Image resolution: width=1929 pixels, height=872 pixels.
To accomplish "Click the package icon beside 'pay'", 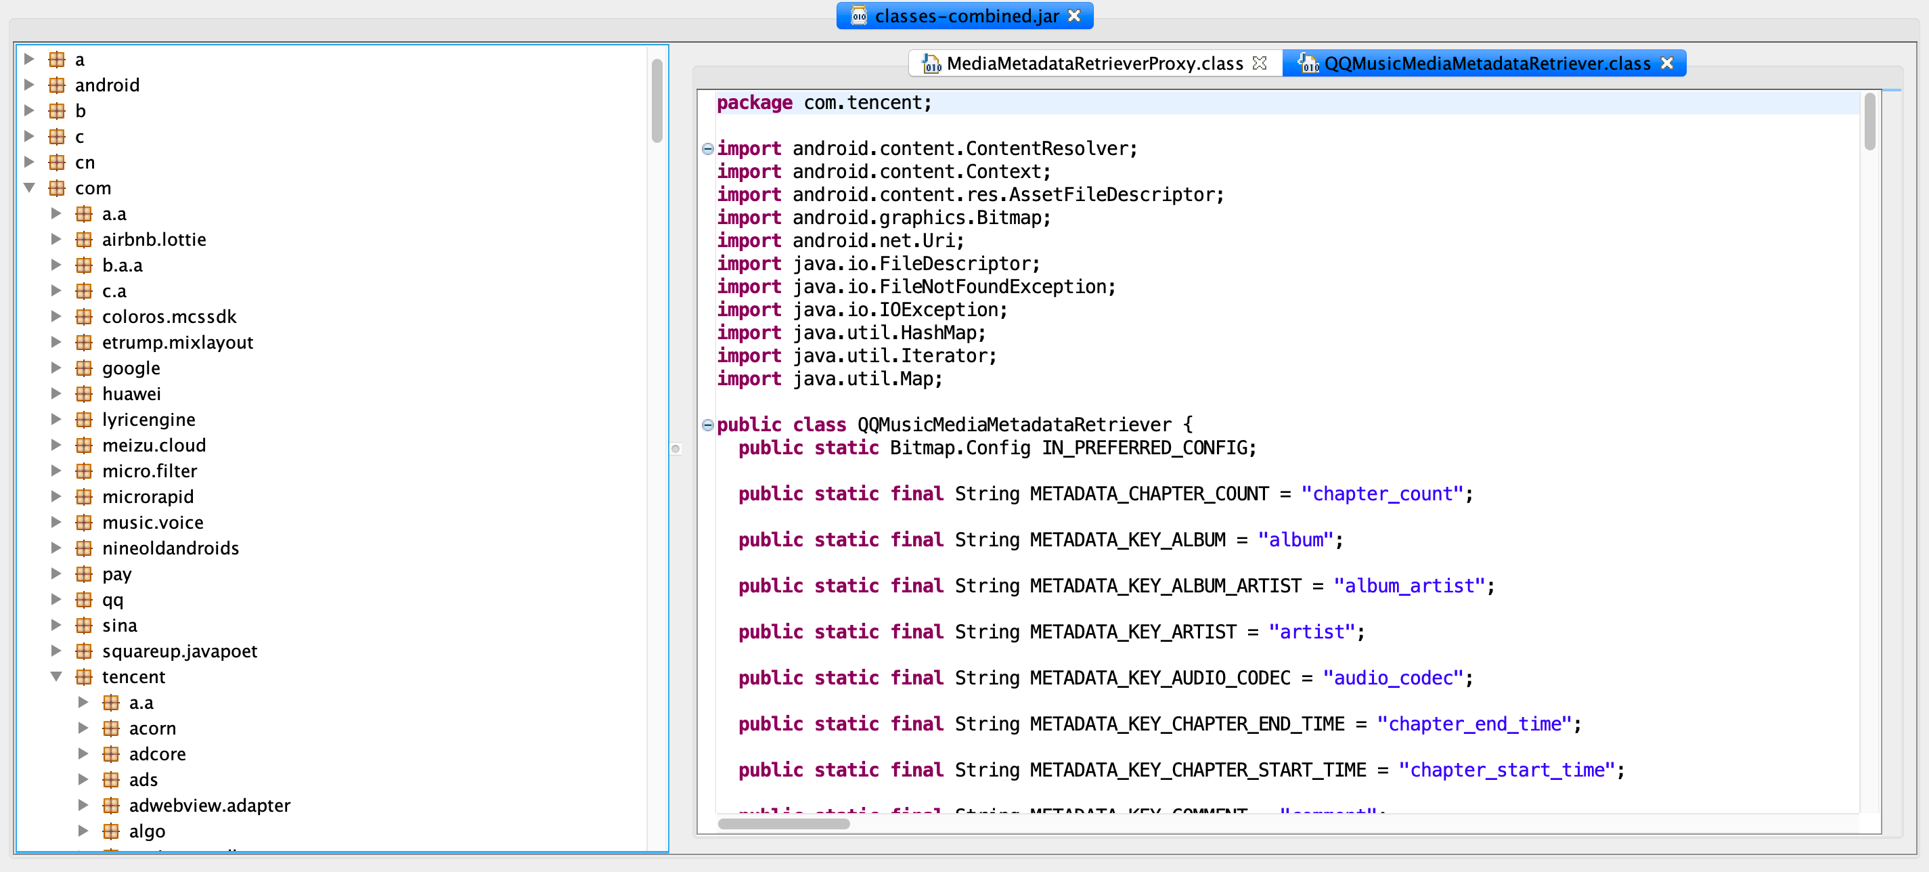I will point(84,574).
